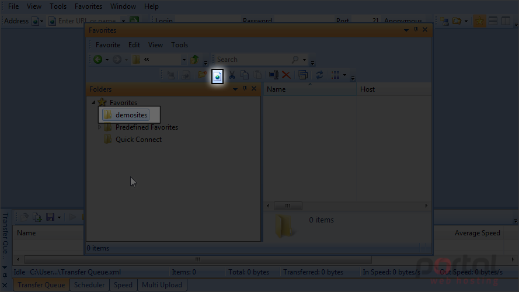Click the Enter URL or name field

click(87, 21)
